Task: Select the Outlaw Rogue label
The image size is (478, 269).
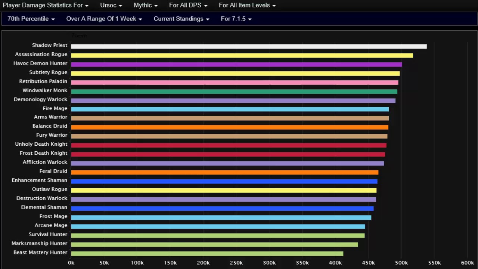Action: click(x=50, y=189)
